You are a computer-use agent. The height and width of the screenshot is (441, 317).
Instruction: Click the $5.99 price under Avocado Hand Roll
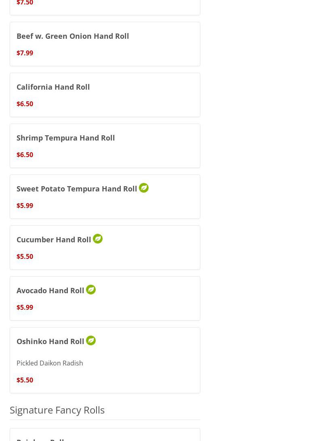pos(25,307)
